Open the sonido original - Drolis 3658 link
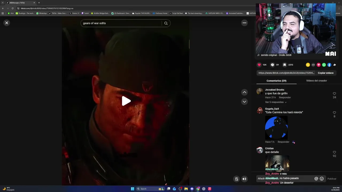This screenshot has width=342, height=192. pyautogui.click(x=276, y=55)
